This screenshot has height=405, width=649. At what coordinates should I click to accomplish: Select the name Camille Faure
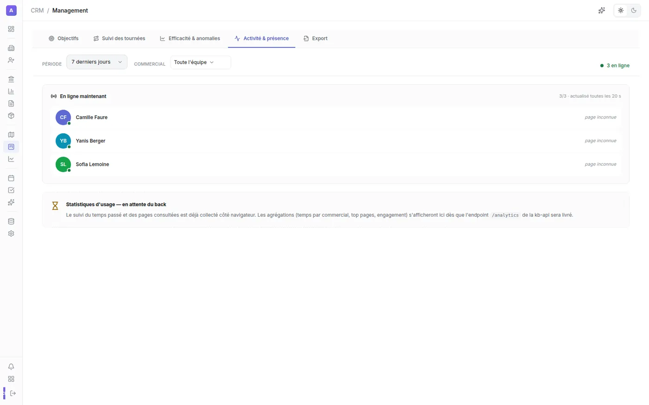pos(92,118)
